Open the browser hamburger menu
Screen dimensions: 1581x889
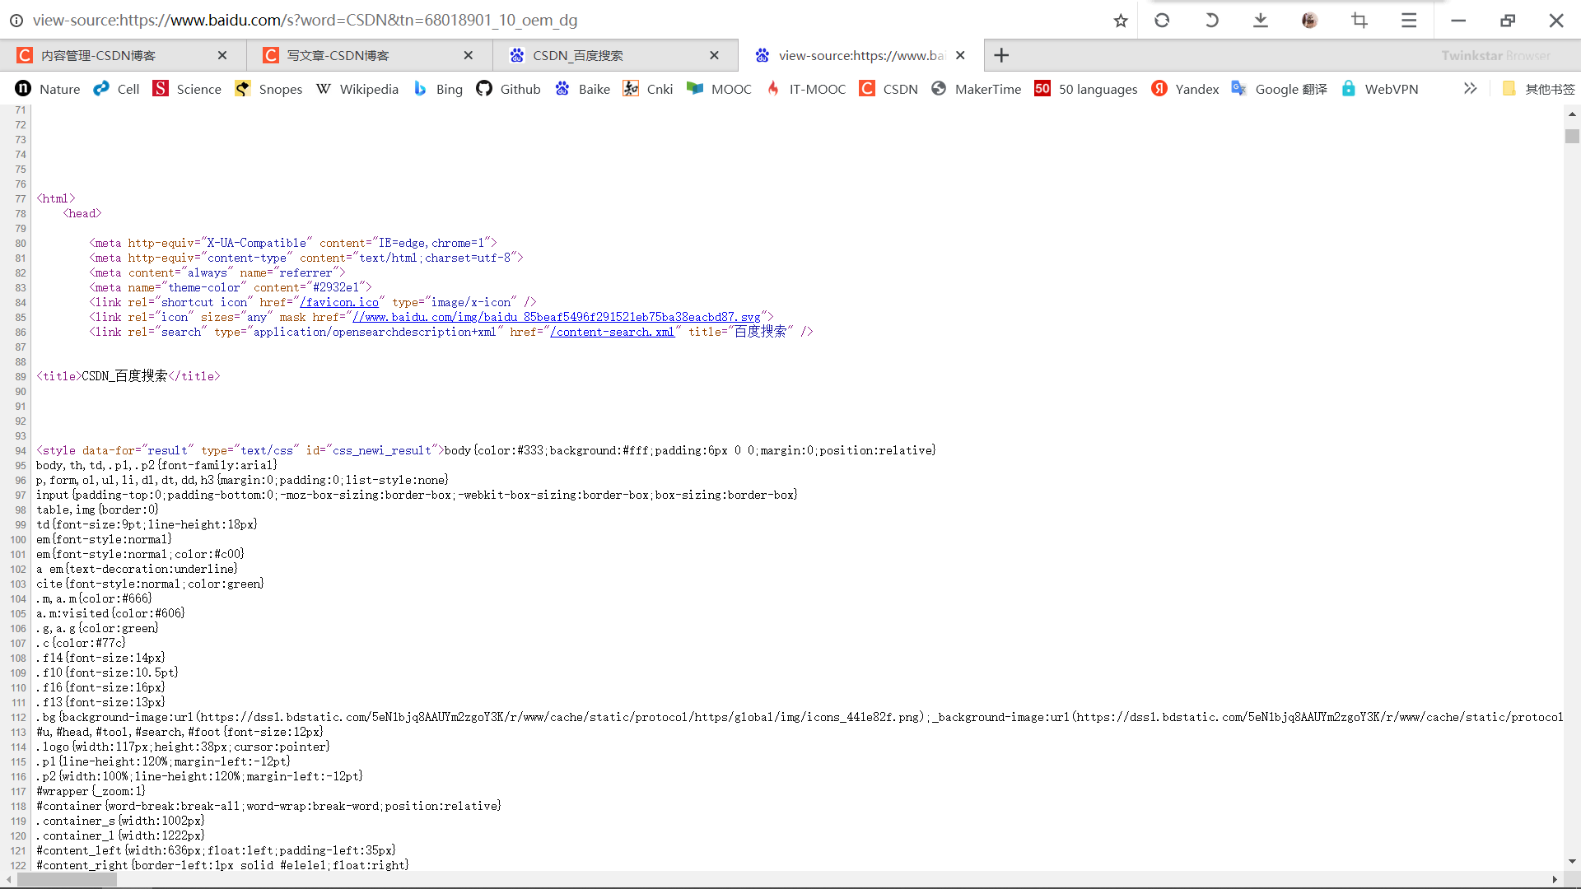point(1409,21)
